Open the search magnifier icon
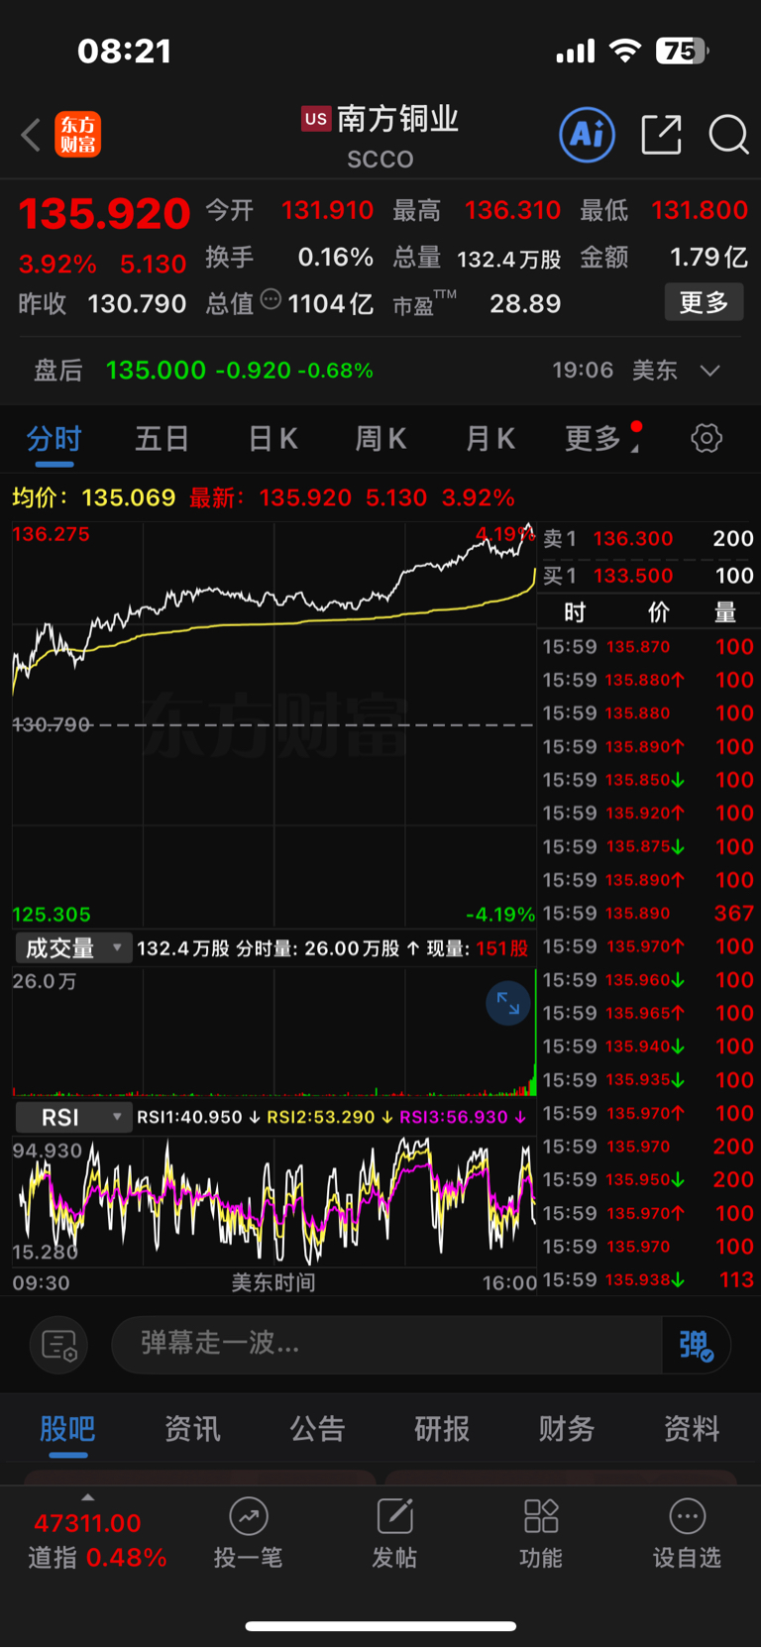Viewport: 761px width, 1648px height. 728,135
